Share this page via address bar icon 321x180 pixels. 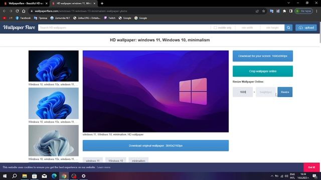tap(257, 11)
